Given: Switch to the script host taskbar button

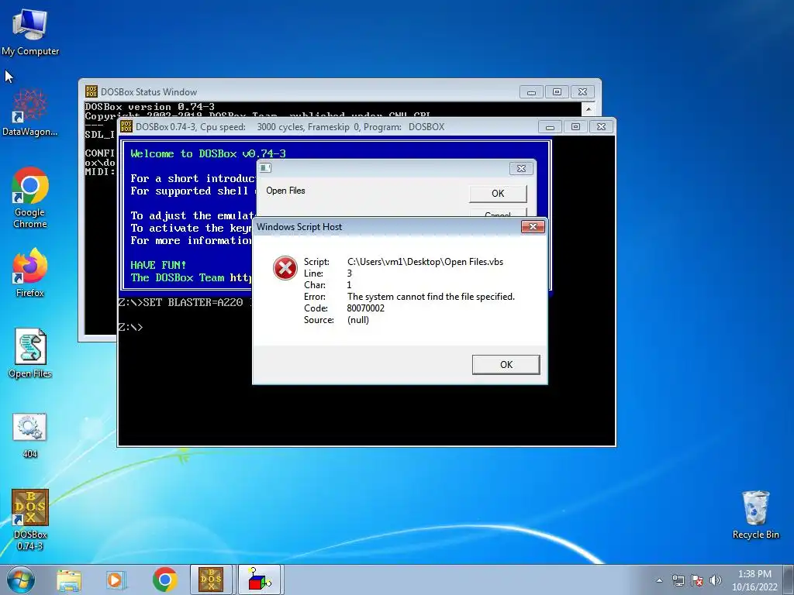Looking at the screenshot, I should click(259, 580).
